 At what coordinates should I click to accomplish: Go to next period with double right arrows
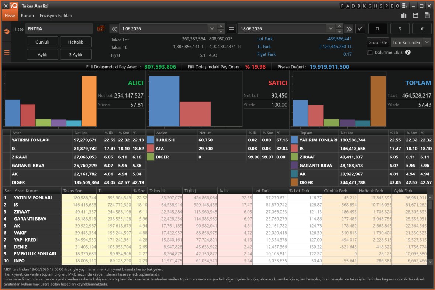click(x=349, y=28)
